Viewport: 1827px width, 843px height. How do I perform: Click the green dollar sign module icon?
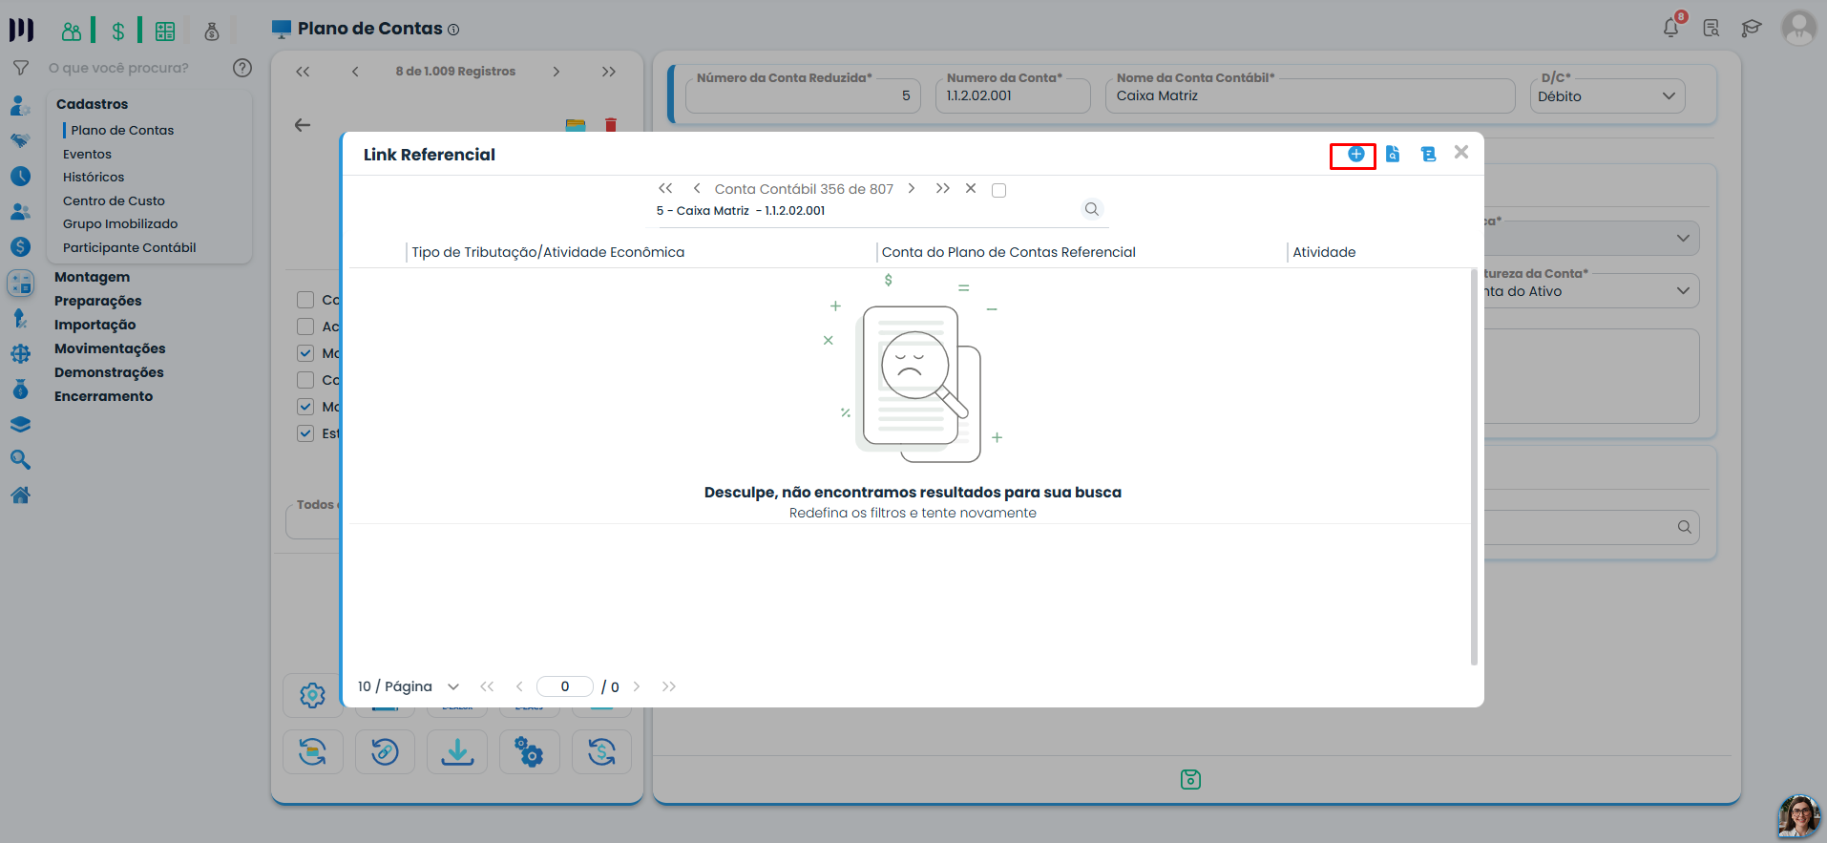coord(118,31)
